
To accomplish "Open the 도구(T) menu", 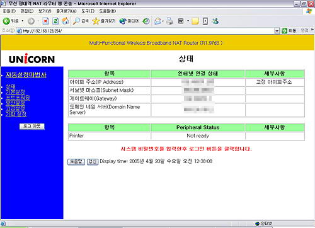I will point(88,11).
